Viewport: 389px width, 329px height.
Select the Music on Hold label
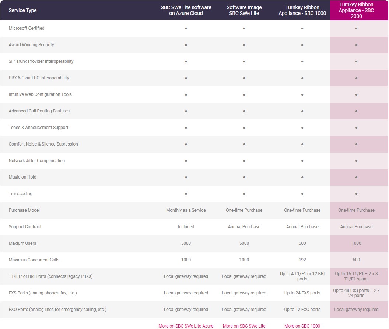click(22, 177)
